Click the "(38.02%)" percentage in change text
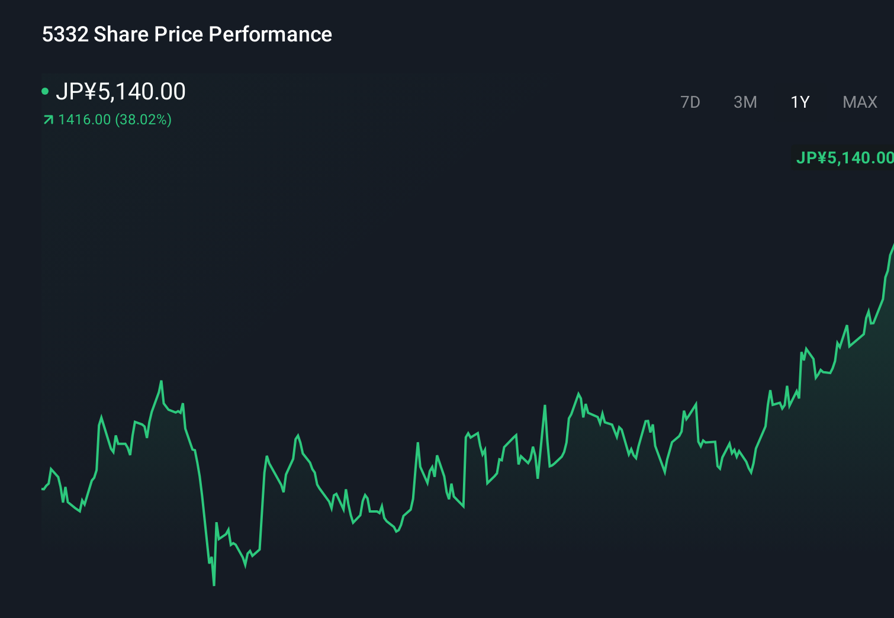 (143, 120)
